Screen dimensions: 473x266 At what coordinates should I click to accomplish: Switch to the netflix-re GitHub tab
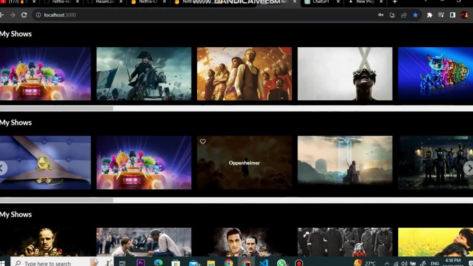click(x=61, y=2)
